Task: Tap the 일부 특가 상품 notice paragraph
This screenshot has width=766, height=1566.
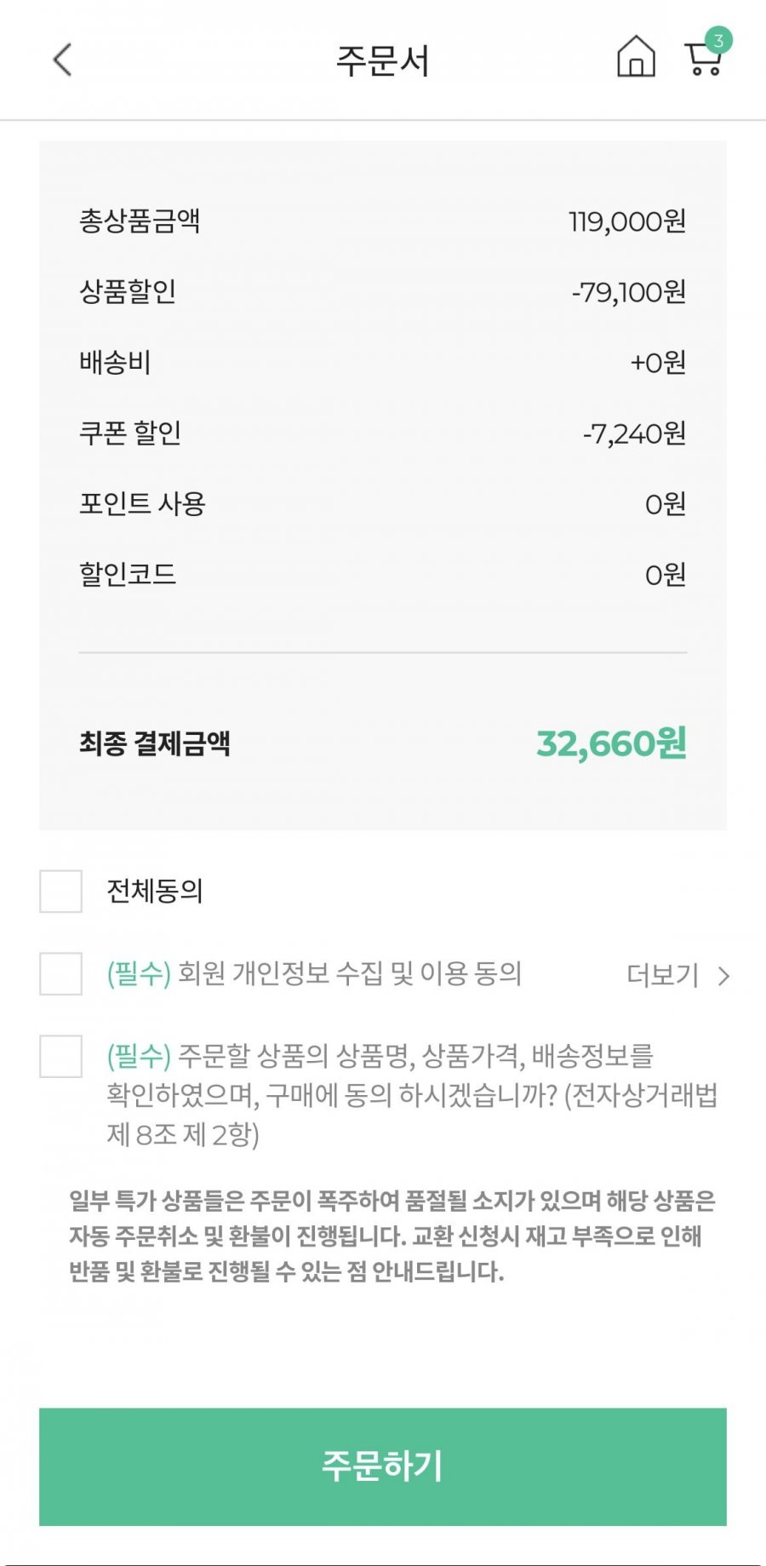Action: point(392,1236)
